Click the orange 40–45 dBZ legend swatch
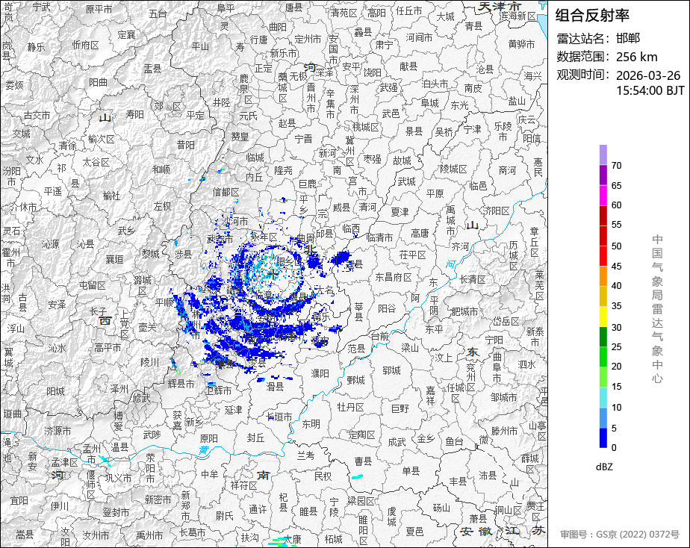 coord(603,275)
